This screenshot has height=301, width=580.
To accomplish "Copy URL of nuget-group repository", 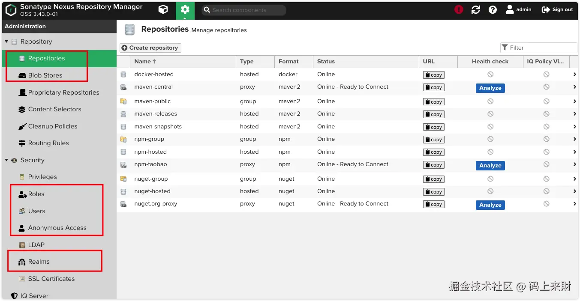I will 433,179.
